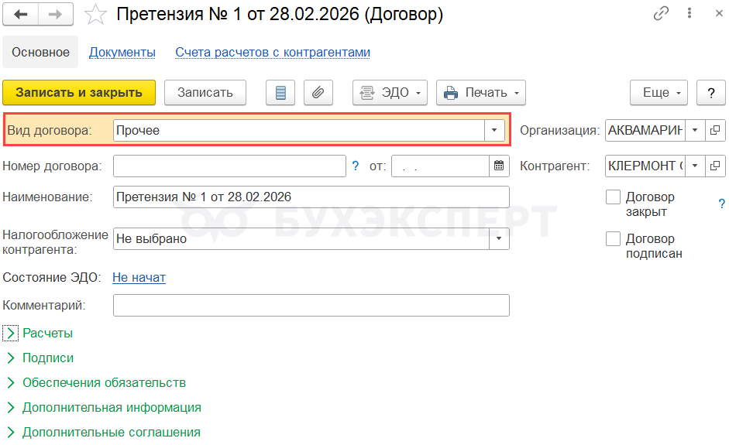Open the Организация record in new window
Image resolution: width=729 pixels, height=445 pixels.
(715, 130)
